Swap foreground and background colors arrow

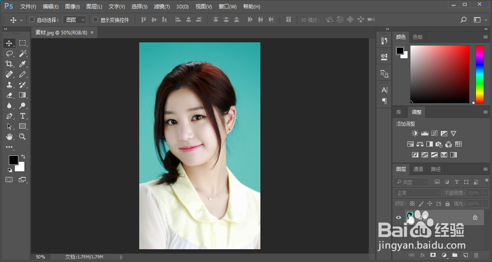coord(23,157)
